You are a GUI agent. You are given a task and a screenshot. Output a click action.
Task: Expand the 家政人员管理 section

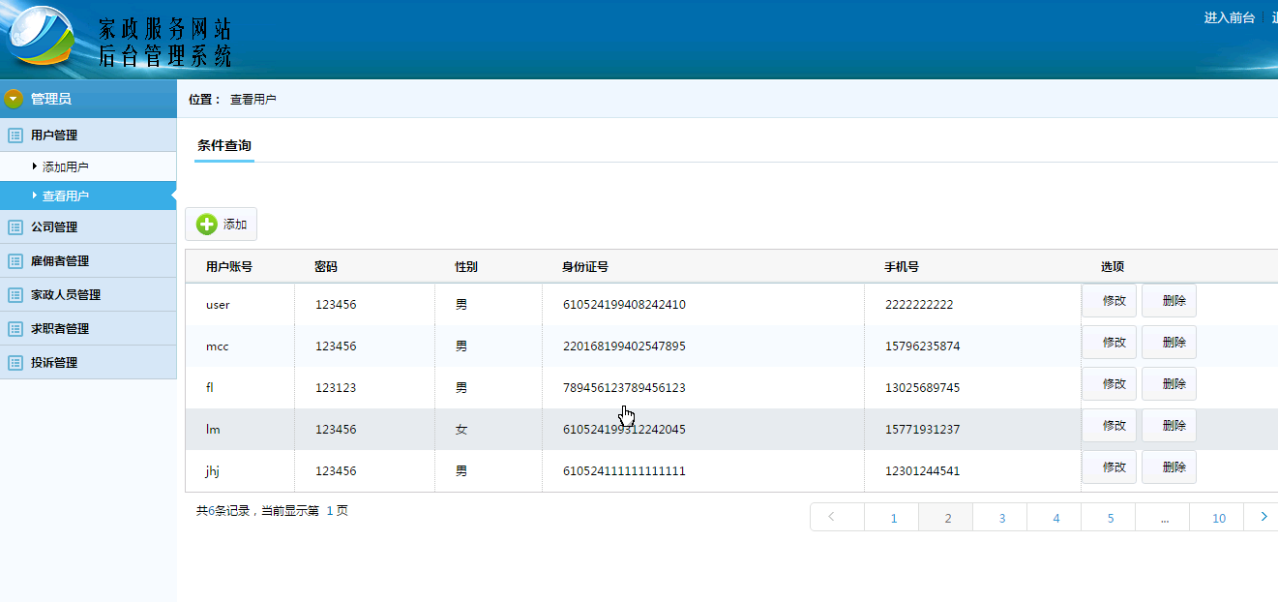[88, 295]
